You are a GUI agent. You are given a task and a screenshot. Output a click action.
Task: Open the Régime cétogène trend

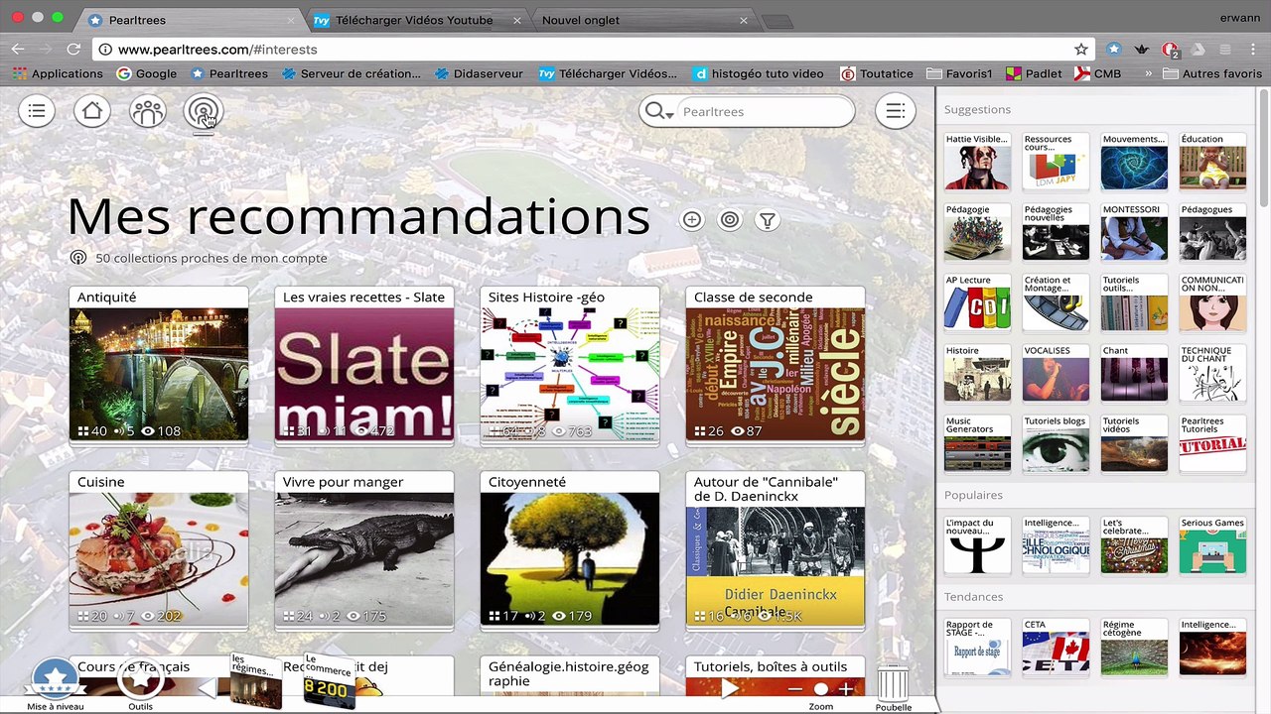tap(1134, 647)
